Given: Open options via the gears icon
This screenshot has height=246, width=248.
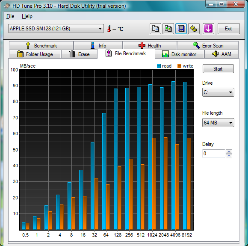Looking at the screenshot, I should 194,29.
